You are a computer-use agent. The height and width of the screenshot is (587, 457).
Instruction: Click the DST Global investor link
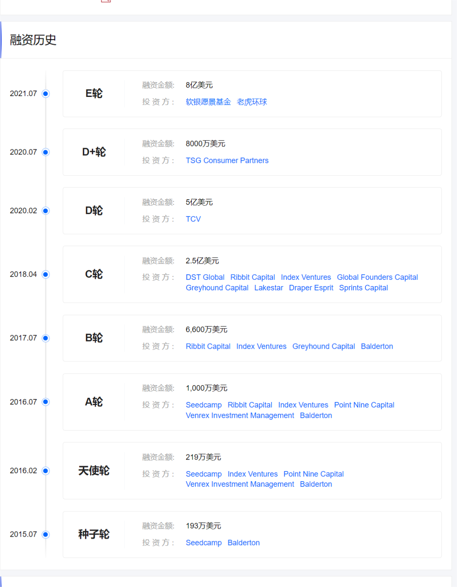coord(205,277)
